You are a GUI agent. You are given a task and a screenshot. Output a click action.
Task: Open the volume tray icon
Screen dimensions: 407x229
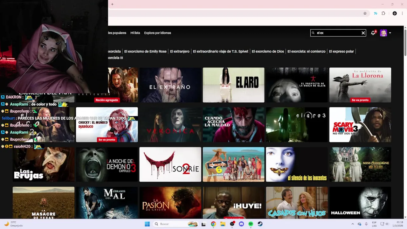(387, 224)
